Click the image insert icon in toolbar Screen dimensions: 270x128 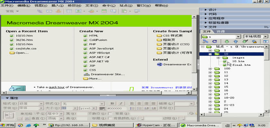(x=78, y=11)
